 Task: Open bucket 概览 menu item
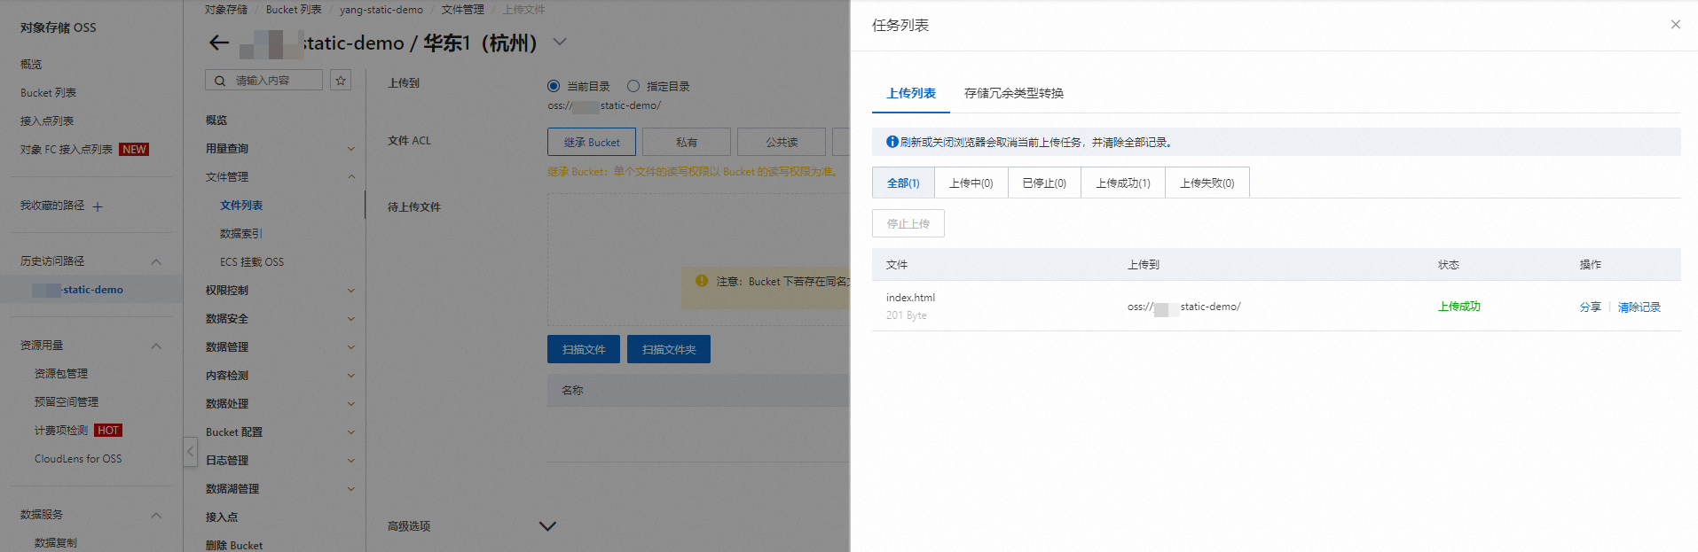coord(216,121)
